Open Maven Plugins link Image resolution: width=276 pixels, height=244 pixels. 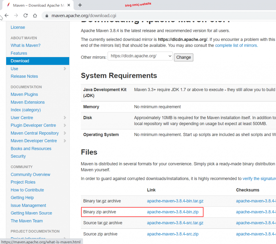24,94
